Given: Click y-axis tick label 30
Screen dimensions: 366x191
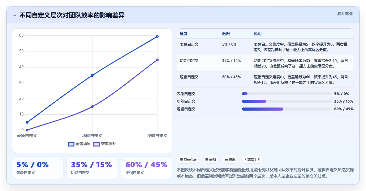Looking at the screenshot, I should click(x=21, y=83).
